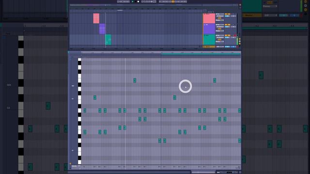This screenshot has width=310, height=174.
Task: Adjust the green track's blue volume field
Action: (227, 37)
